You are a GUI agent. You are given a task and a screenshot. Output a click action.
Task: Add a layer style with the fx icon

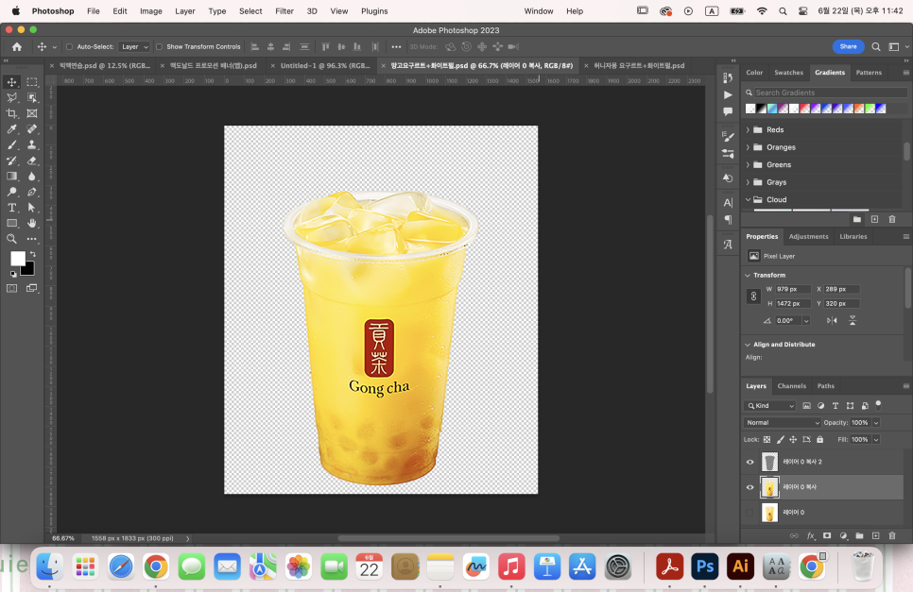pos(811,535)
